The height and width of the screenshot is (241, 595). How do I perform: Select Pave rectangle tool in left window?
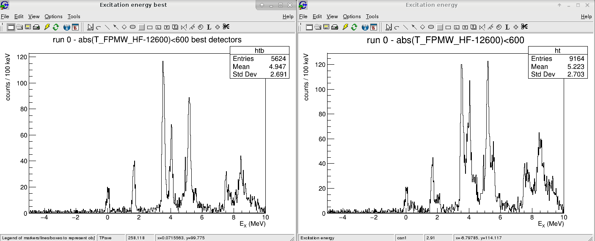coord(150,27)
